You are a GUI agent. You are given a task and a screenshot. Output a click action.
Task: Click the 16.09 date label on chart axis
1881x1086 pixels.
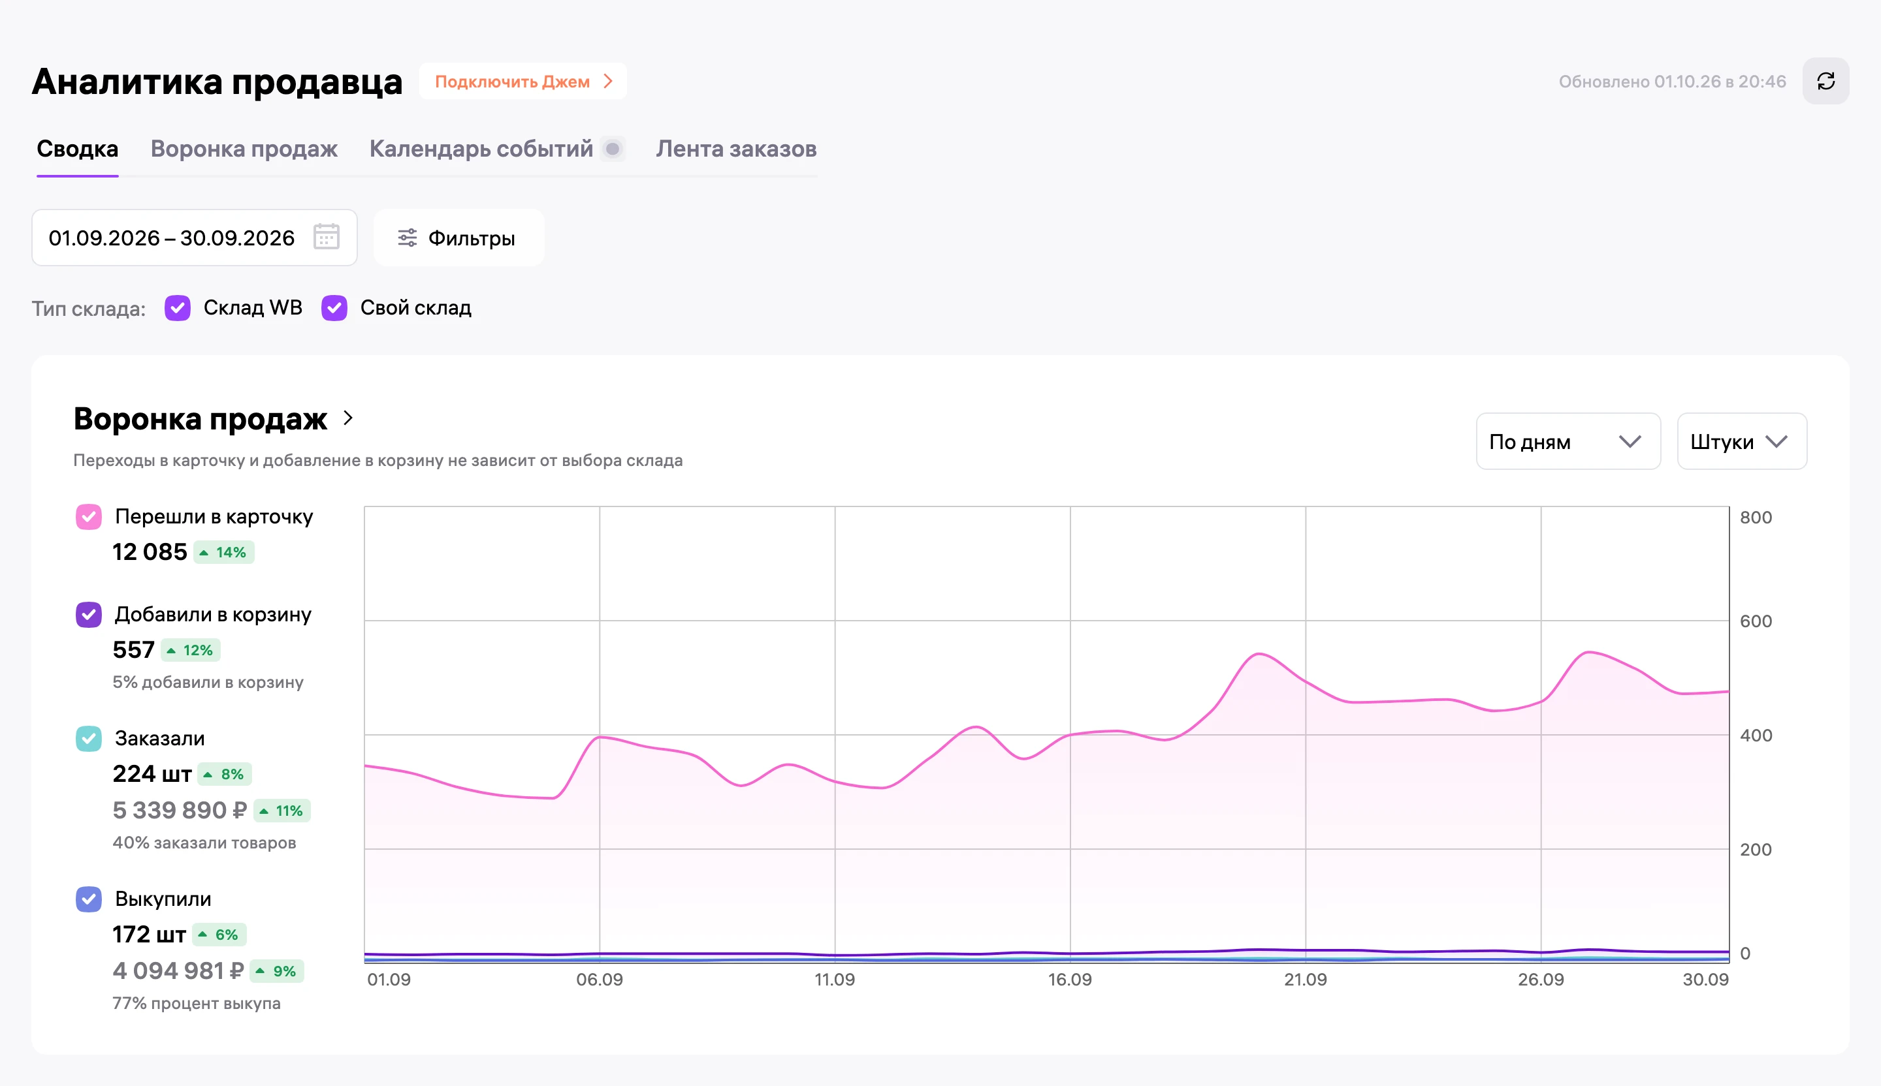[1070, 980]
